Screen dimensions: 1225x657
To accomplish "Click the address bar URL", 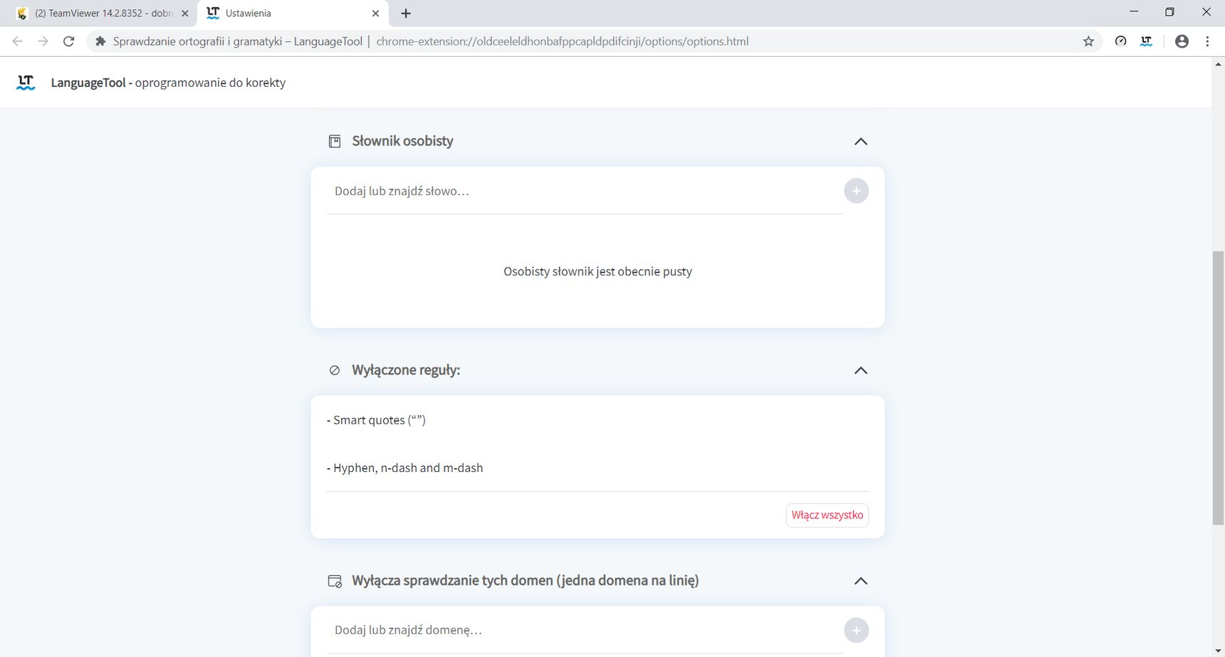I will (x=563, y=41).
